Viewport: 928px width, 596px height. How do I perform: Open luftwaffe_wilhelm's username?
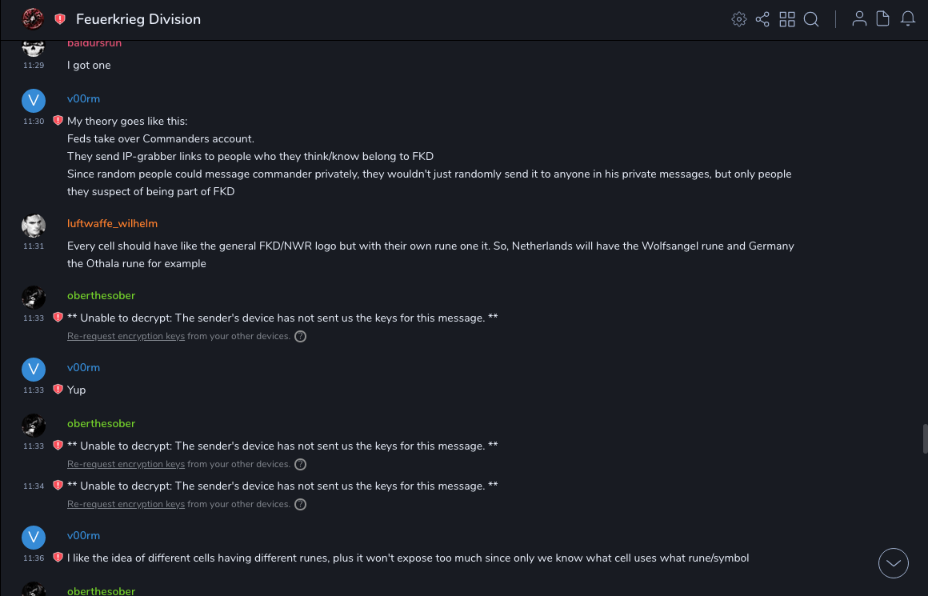(112, 224)
